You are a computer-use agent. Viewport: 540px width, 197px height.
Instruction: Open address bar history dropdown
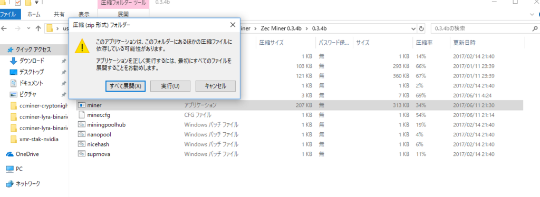pos(413,28)
